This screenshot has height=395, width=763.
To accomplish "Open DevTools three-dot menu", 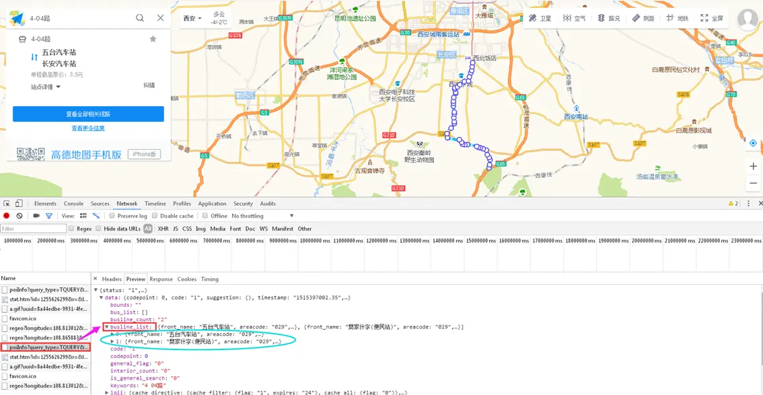I will click(748, 204).
